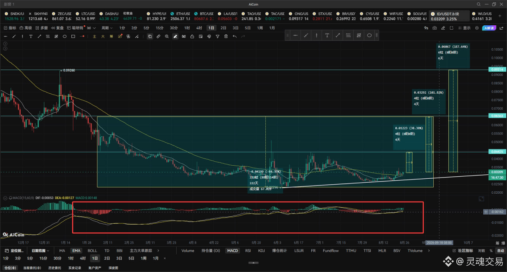Select text tool in floating drawing toolbar
Viewport: 507px width, 272px height.
(327, 35)
